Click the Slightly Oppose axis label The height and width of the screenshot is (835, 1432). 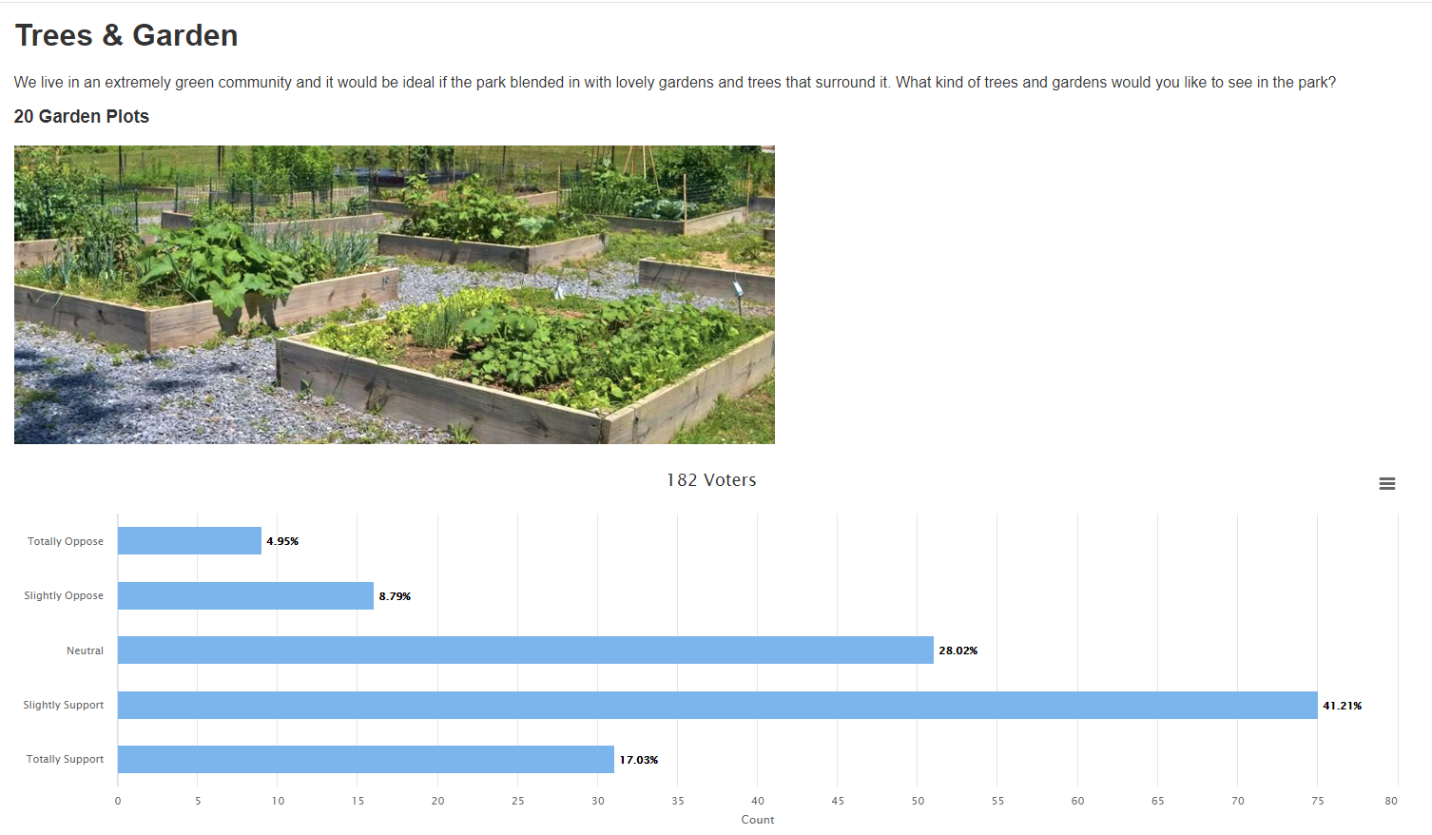pyautogui.click(x=64, y=595)
